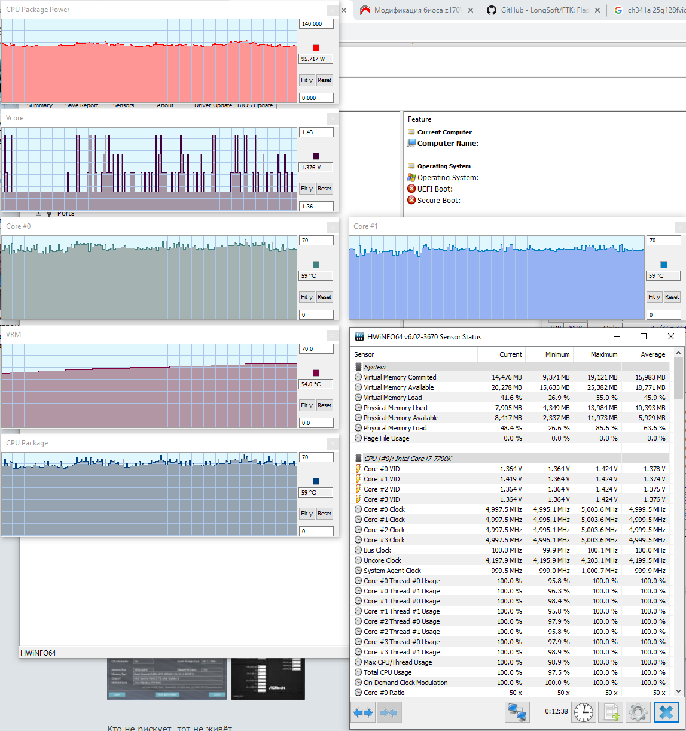The image size is (686, 731).
Task: Open the ASRock thumbnail image on the forum page
Action: 268,679
